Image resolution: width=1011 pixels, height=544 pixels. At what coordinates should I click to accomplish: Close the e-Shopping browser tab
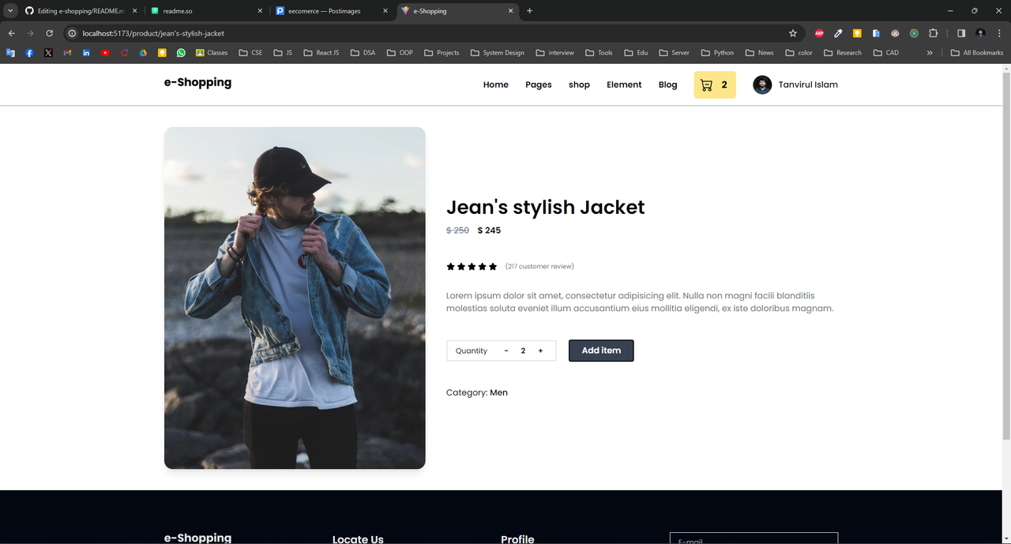click(x=510, y=11)
